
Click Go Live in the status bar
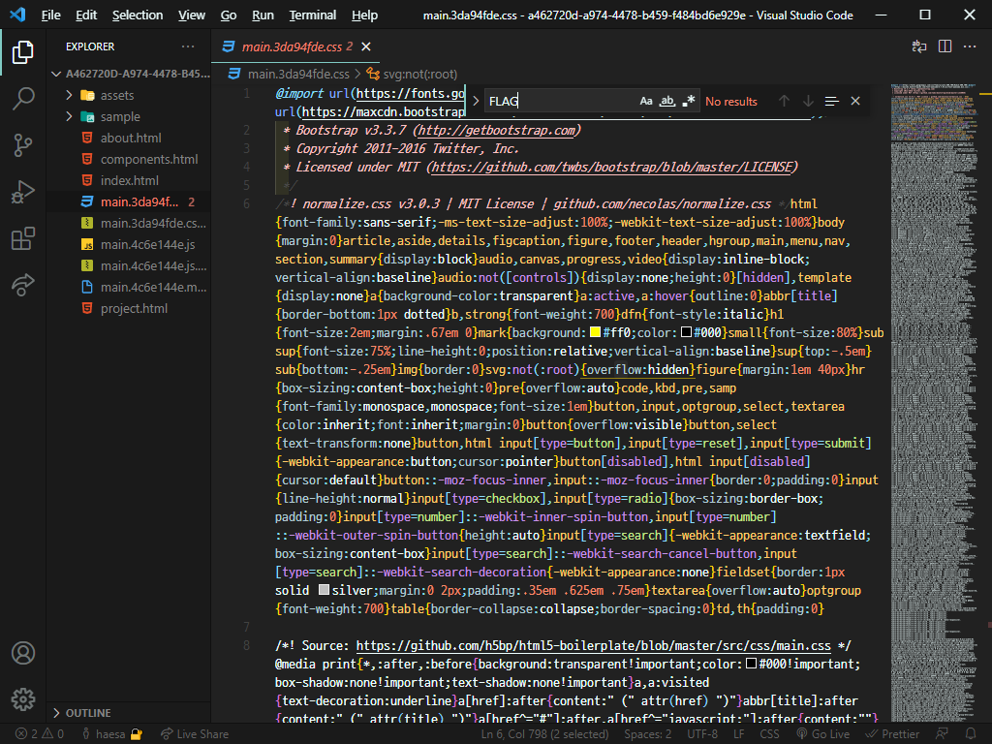coord(823,733)
